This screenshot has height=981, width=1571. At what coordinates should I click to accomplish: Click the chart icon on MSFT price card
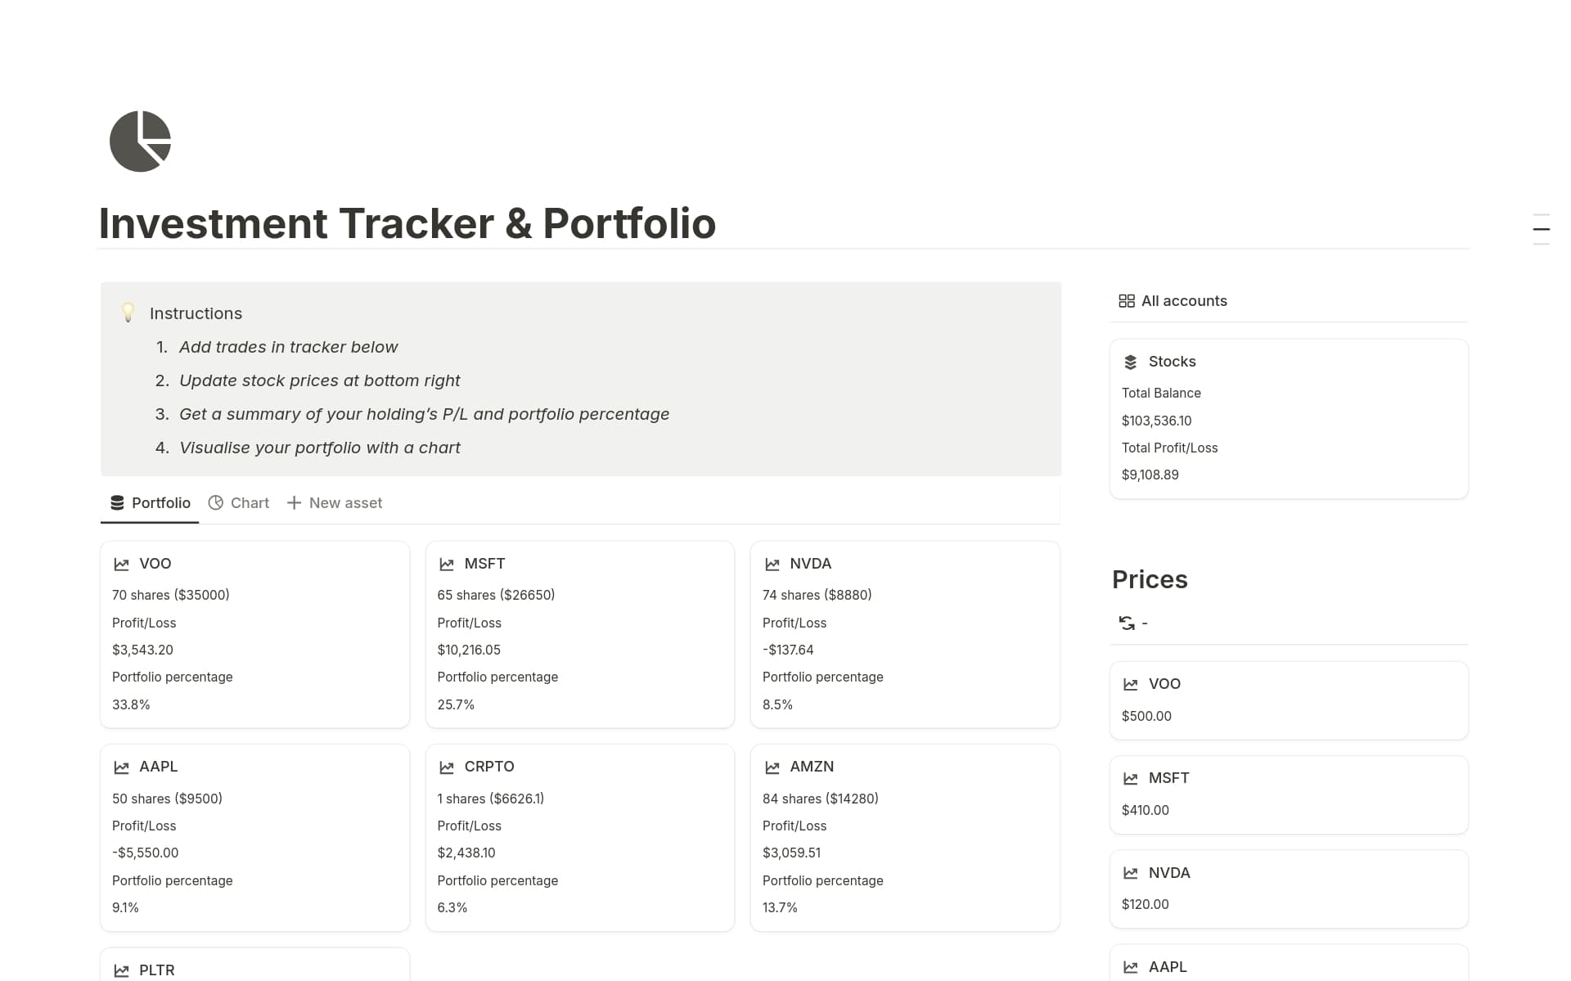pos(1132,777)
